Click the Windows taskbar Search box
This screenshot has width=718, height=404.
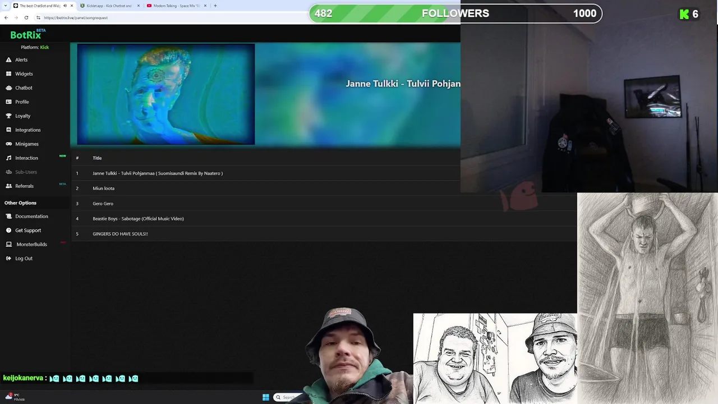(287, 397)
